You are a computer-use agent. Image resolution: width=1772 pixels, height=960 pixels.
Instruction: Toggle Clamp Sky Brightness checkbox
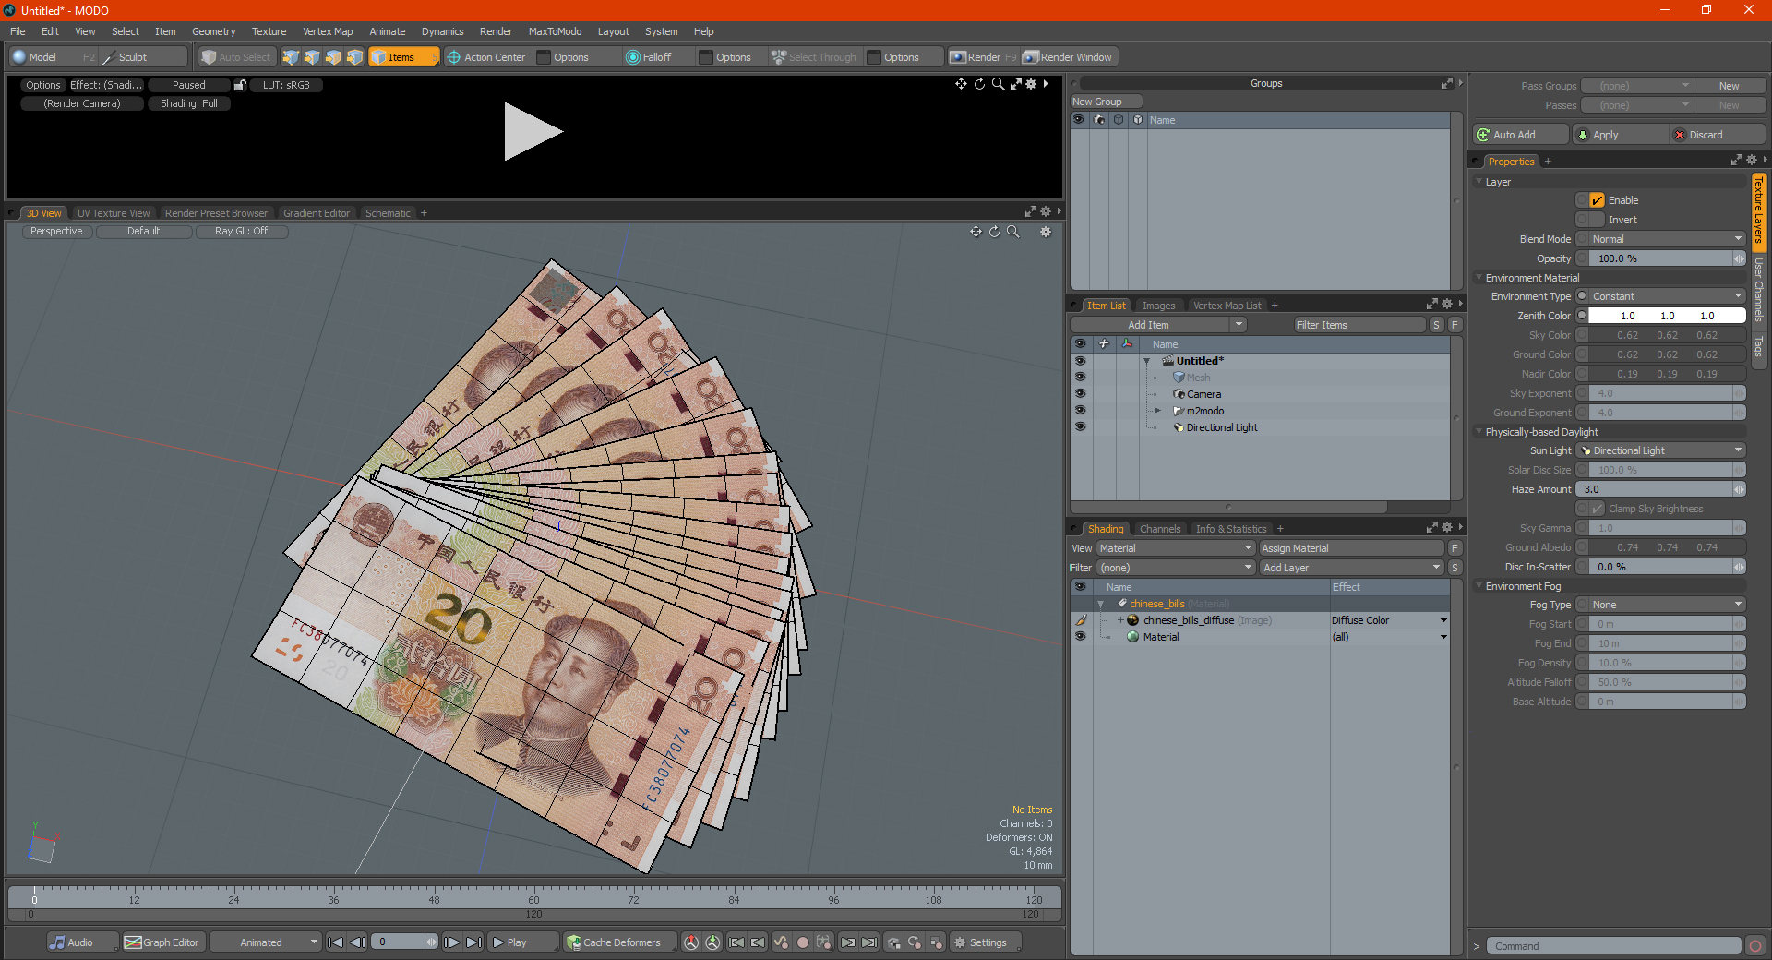pyautogui.click(x=1597, y=509)
